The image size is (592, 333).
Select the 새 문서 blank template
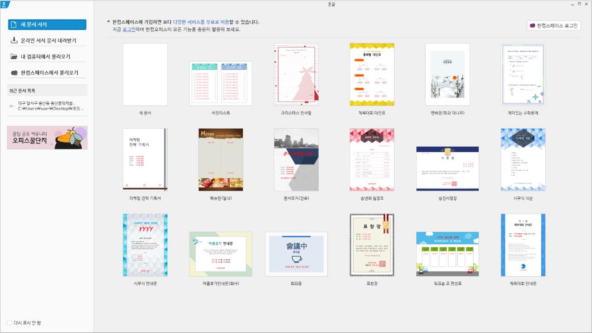tap(145, 74)
